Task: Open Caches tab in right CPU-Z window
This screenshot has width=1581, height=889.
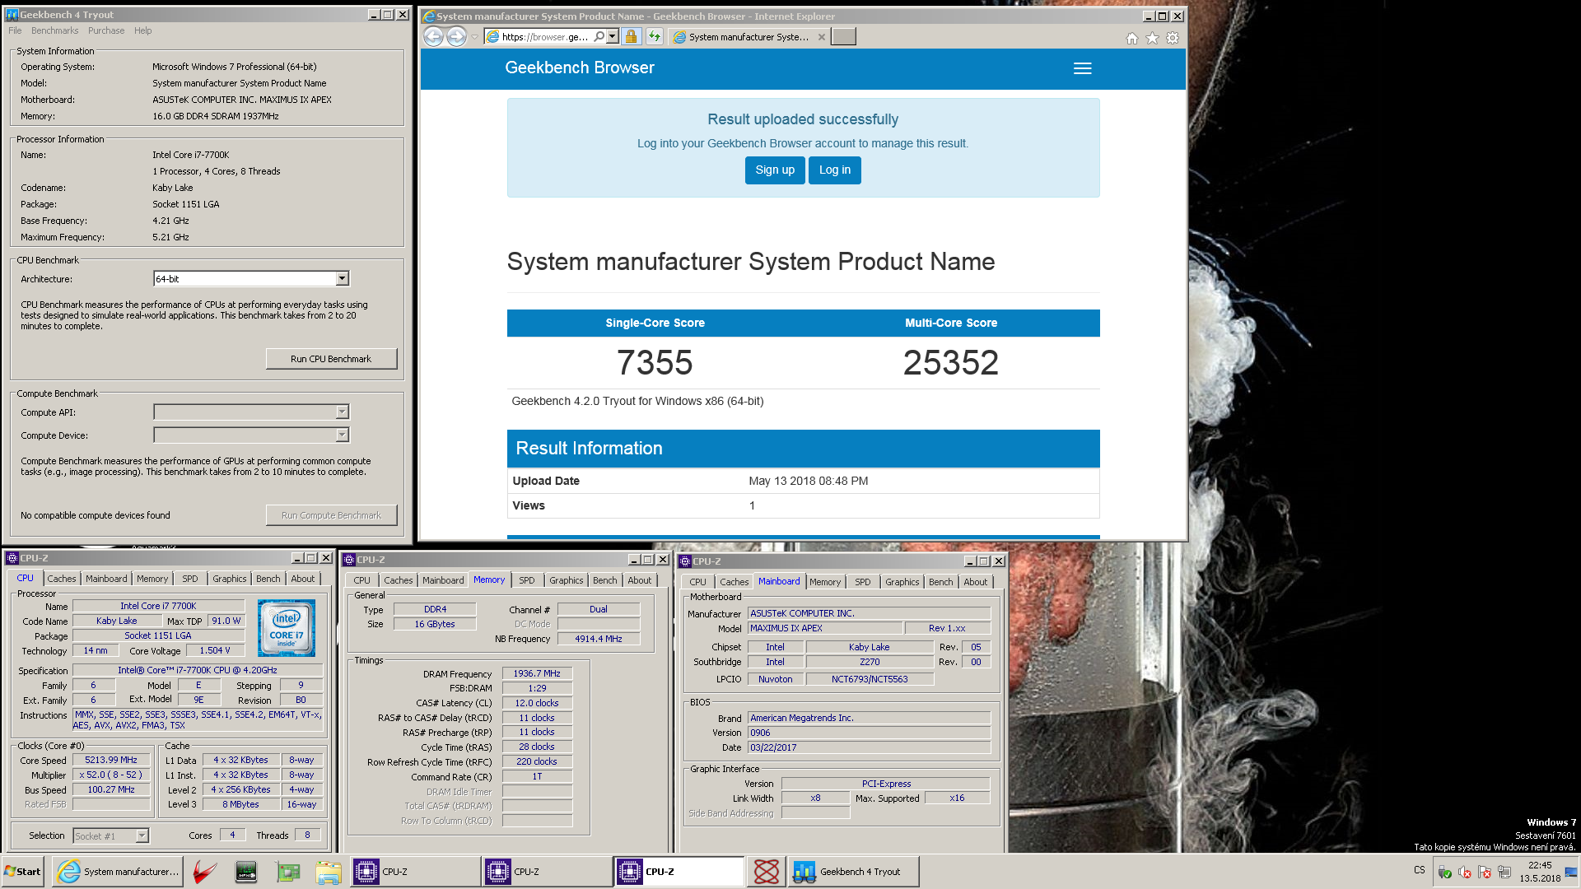Action: pos(735,582)
